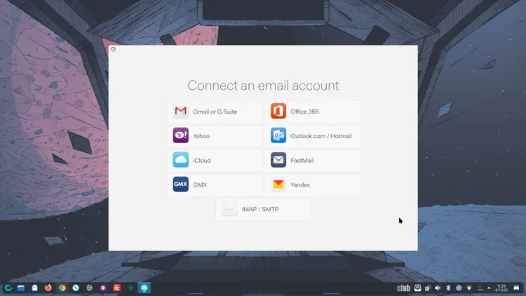The height and width of the screenshot is (296, 526).
Task: Click the battery percentage indicator in tray
Action: [x=480, y=288]
